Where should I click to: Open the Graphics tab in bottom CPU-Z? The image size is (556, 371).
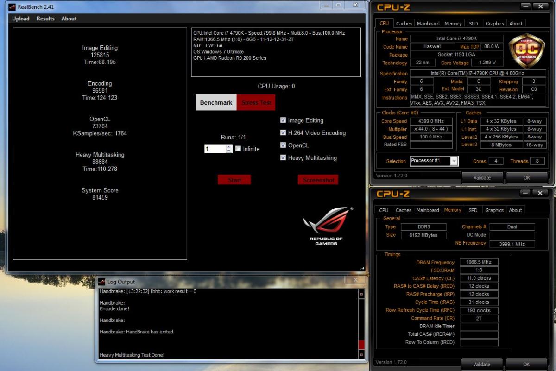494,210
